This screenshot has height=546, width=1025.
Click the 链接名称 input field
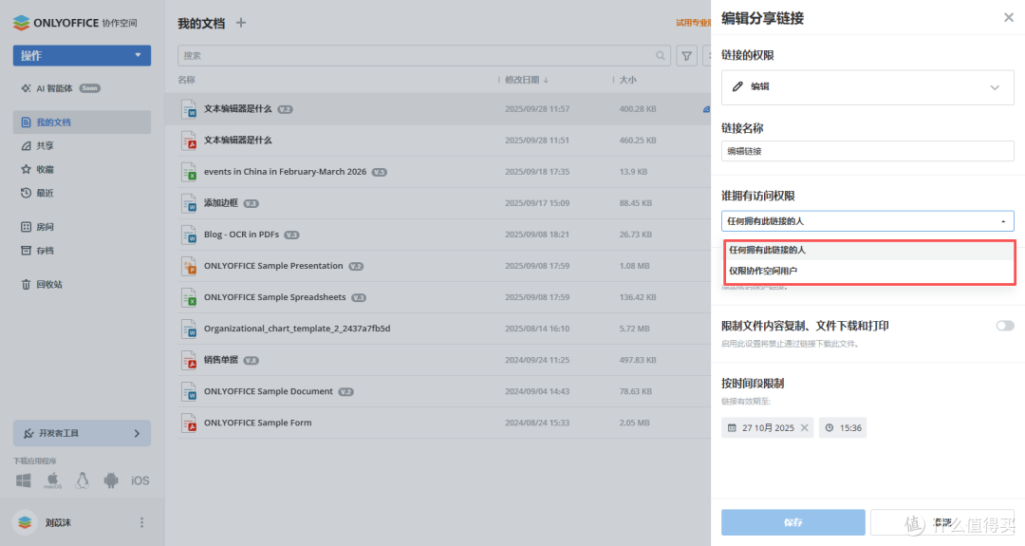(x=867, y=151)
